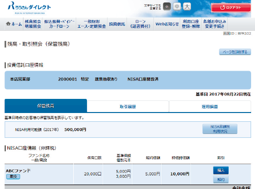This screenshot has width=255, height=189.
Task: Click the red ログアウト button
Action: click(x=231, y=8)
